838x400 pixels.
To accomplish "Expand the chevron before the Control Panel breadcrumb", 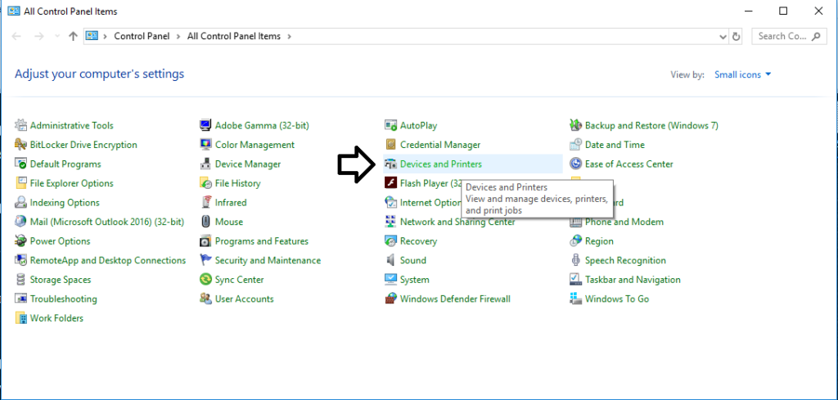I will tap(106, 36).
